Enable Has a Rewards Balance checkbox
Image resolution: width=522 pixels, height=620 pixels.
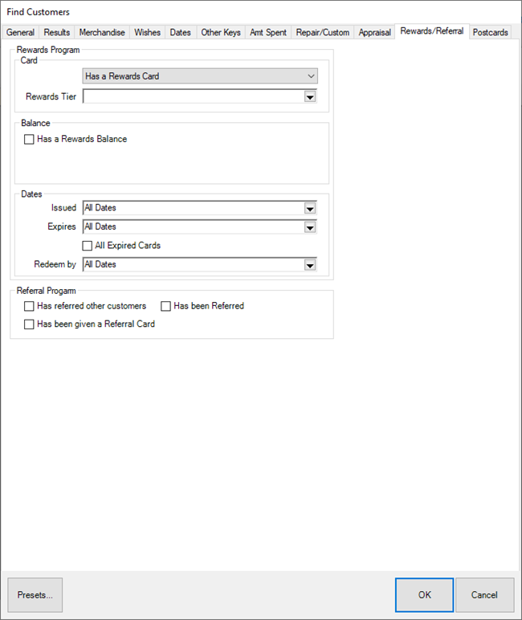tap(30, 140)
